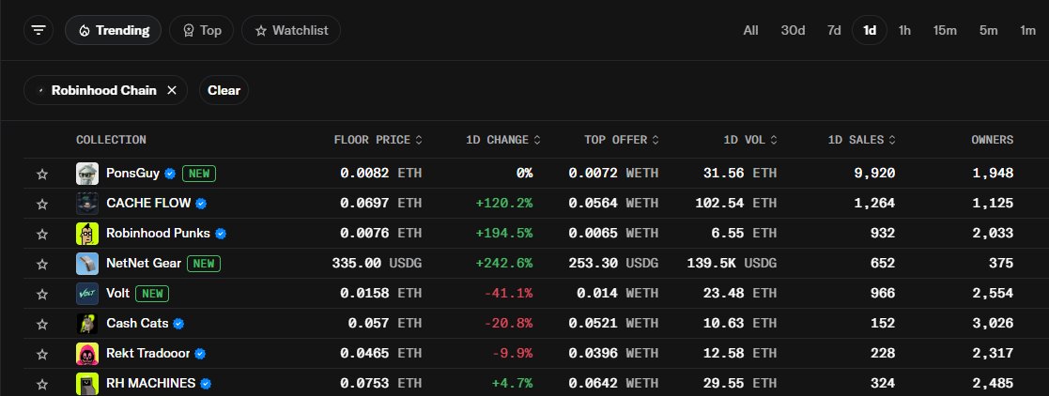The width and height of the screenshot is (1049, 396).
Task: Open the Robinhood Punks collection avatar
Action: click(x=87, y=234)
